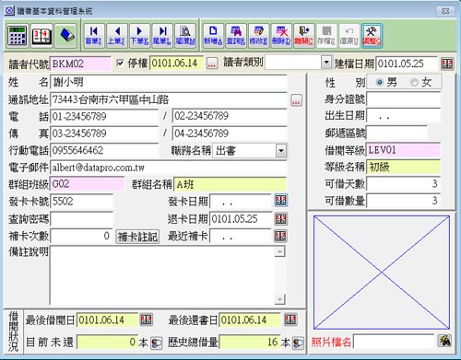Toggle the 停權 checkbox

tap(120, 64)
